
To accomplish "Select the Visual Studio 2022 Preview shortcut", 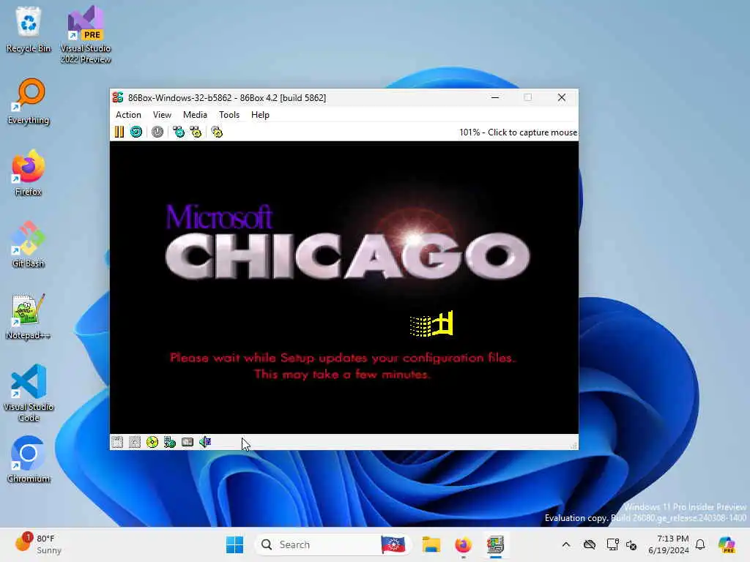I will [86, 34].
